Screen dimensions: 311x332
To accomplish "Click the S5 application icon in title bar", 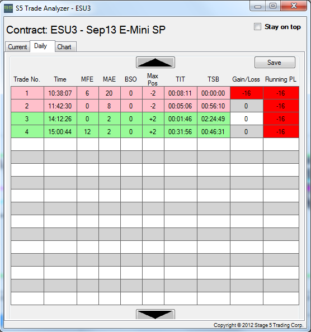I will coord(8,8).
